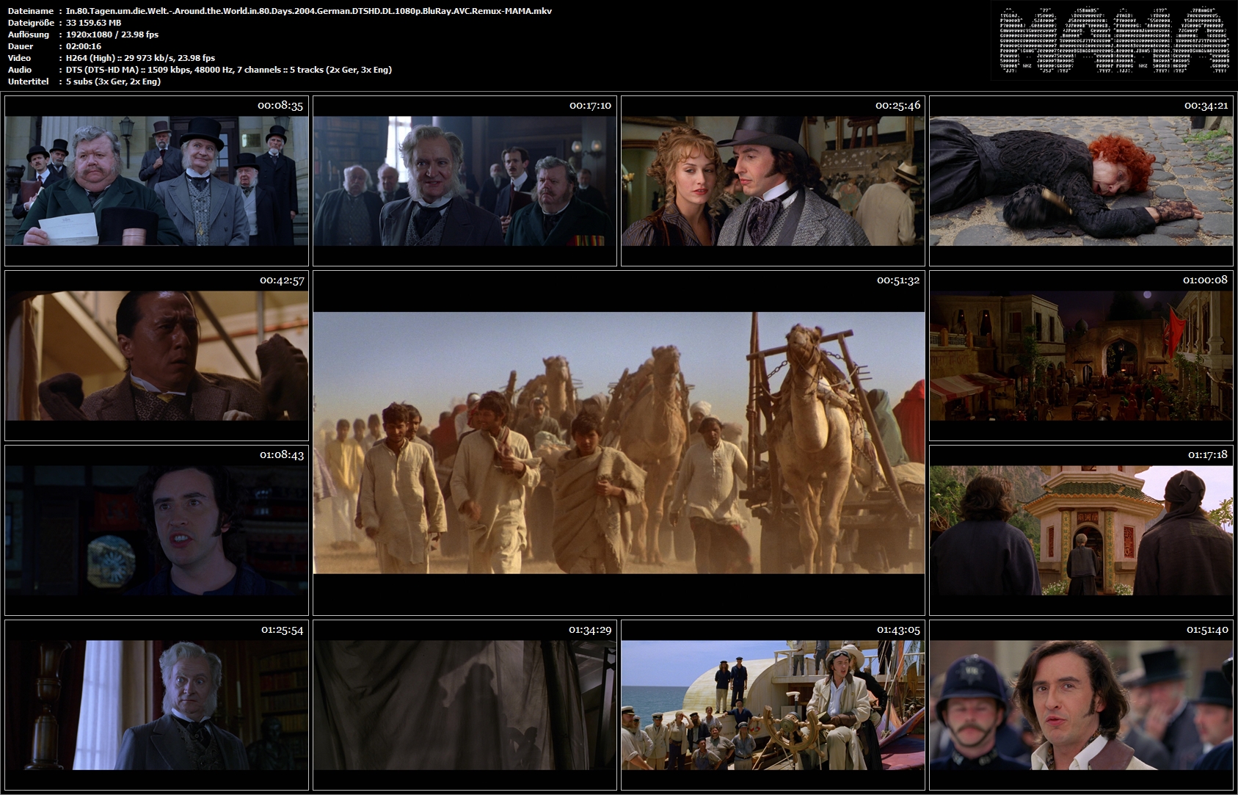
Task: Click the duration value 02:00:16
Action: (84, 46)
